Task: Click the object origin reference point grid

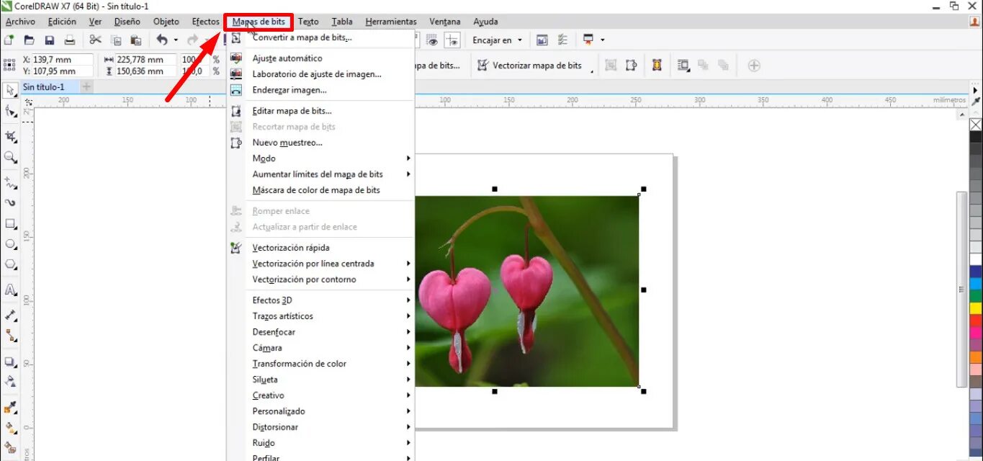Action: (9, 65)
